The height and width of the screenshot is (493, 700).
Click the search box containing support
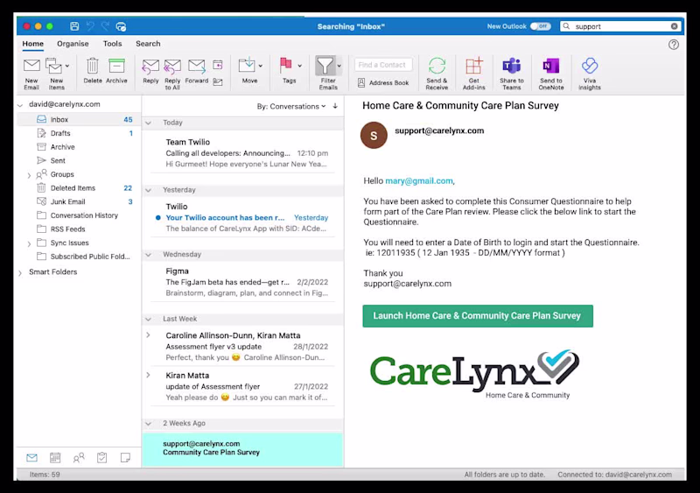click(x=621, y=26)
